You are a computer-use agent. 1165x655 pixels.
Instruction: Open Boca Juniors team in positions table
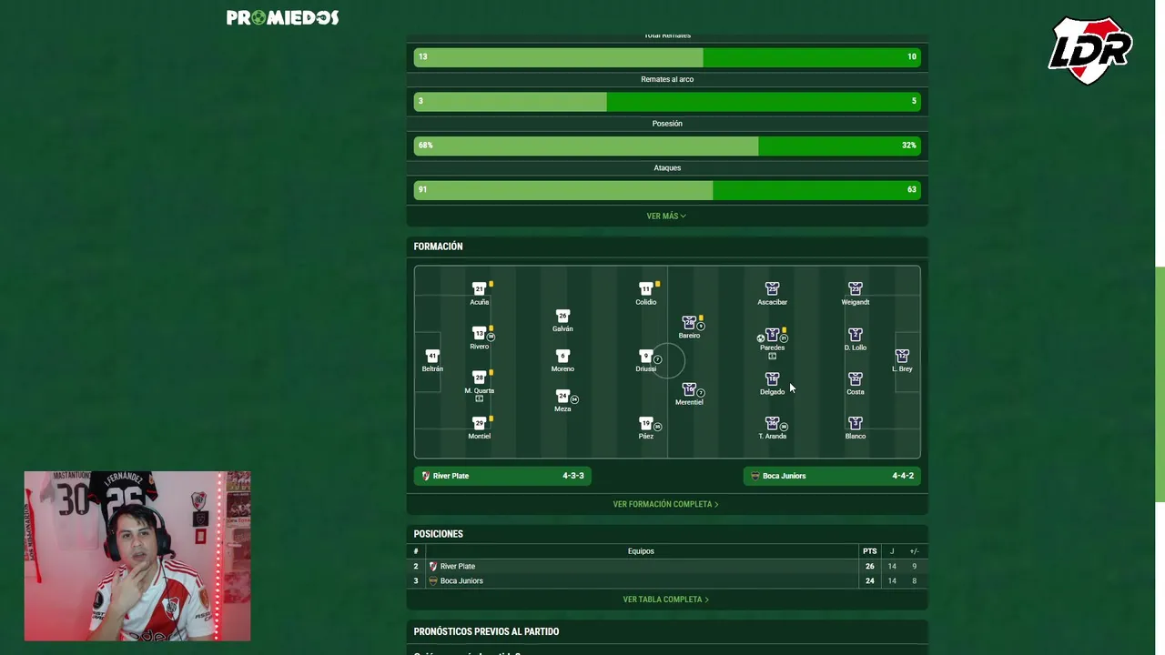461,580
